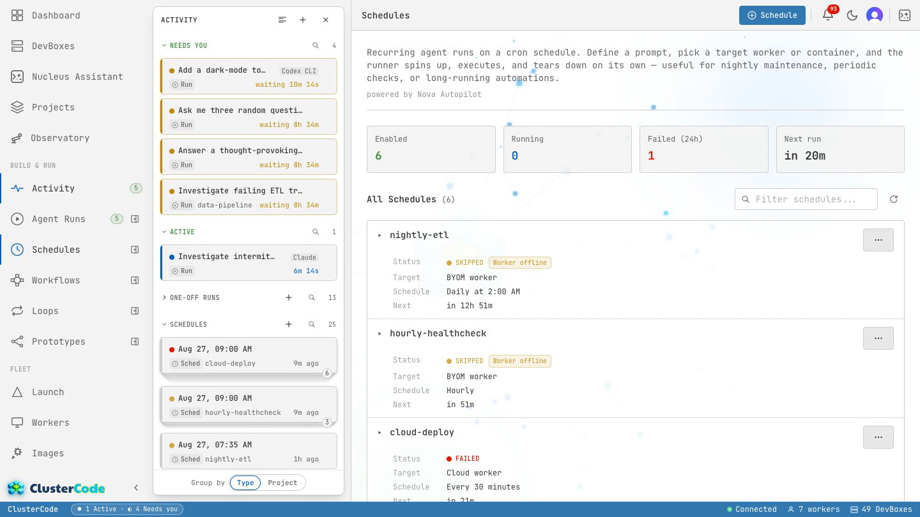Open nightly-etl 07:35 AM schedule card

tap(249, 451)
